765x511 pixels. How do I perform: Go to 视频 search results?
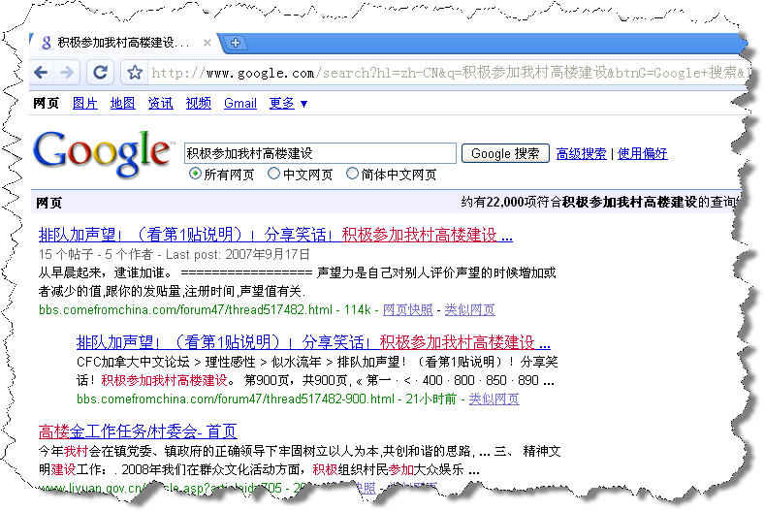click(x=198, y=104)
